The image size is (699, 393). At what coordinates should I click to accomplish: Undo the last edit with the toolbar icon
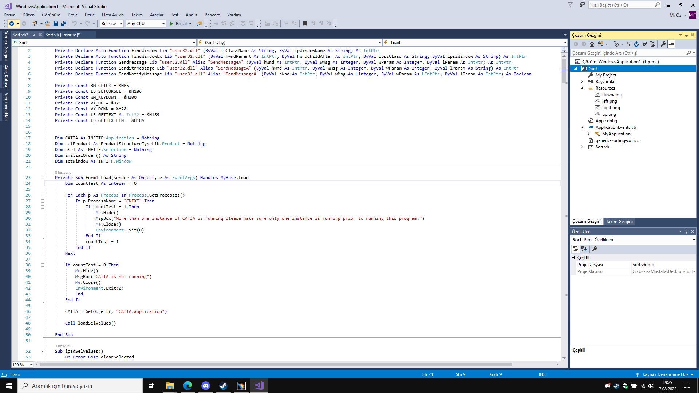point(75,24)
